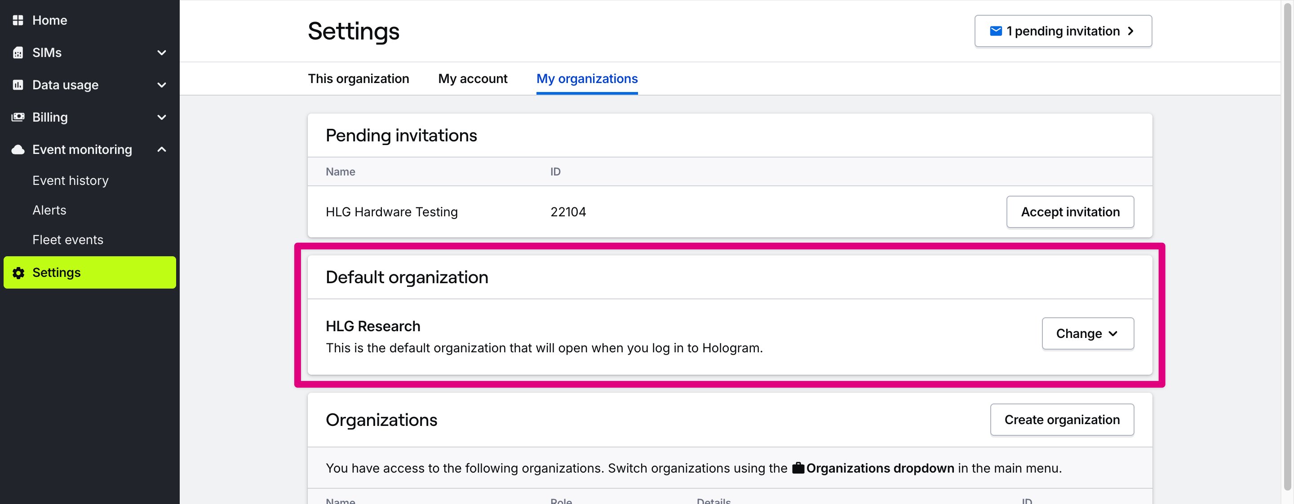Screen dimensions: 1294x504
Task: Click the HLG Hardware Testing name
Action: pos(391,212)
